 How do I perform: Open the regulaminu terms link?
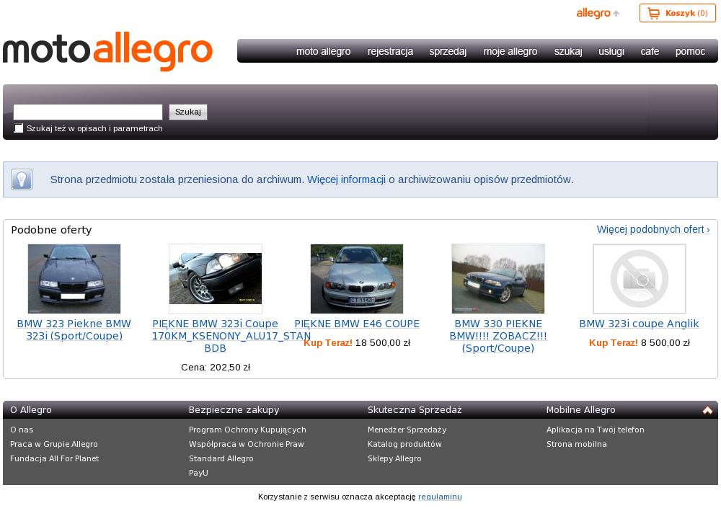coord(440,497)
